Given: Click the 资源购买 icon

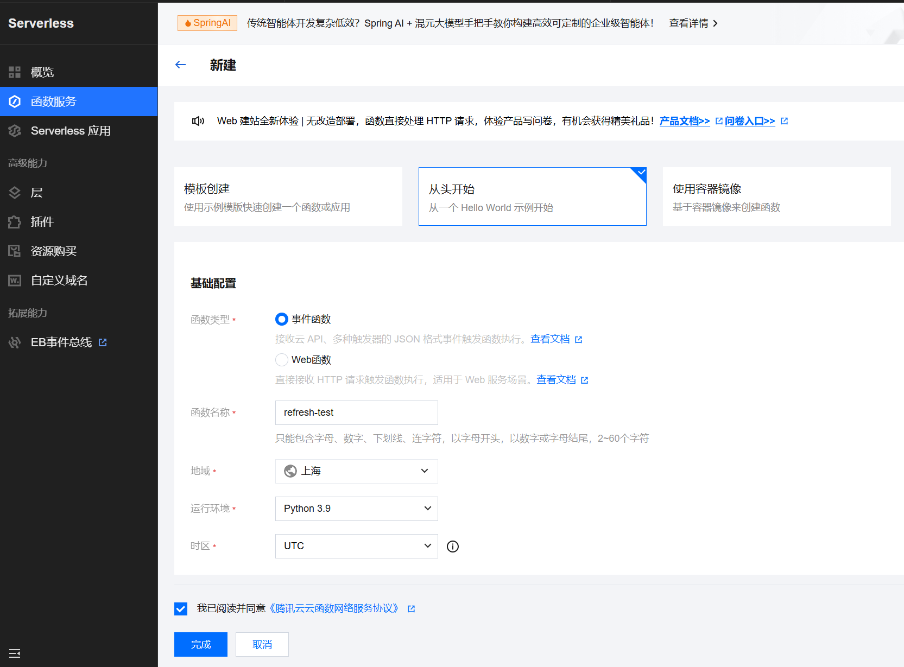Looking at the screenshot, I should pos(15,251).
